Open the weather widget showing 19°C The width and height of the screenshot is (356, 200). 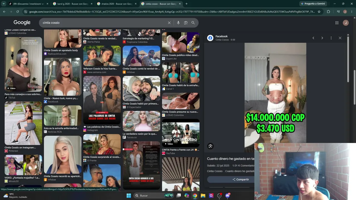coord(15,196)
